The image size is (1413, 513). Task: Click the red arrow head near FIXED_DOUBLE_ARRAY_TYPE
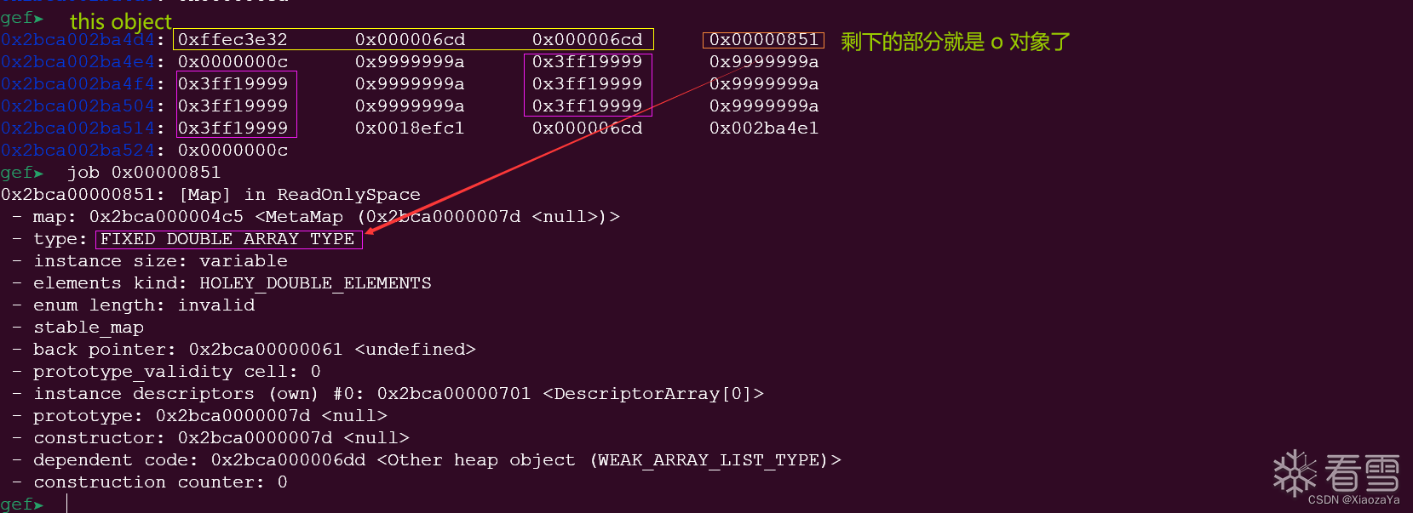click(370, 231)
